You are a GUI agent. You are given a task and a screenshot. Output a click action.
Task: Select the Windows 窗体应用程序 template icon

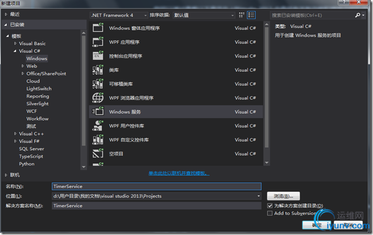tap(98, 28)
